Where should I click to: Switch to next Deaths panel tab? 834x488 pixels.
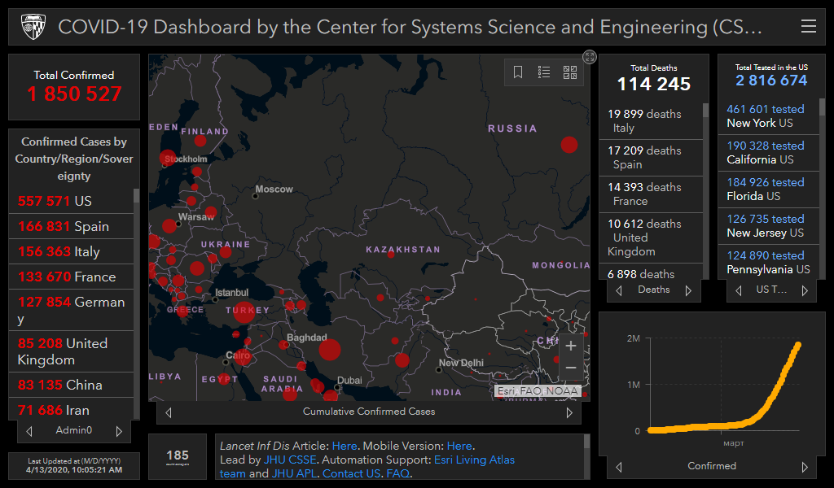688,290
